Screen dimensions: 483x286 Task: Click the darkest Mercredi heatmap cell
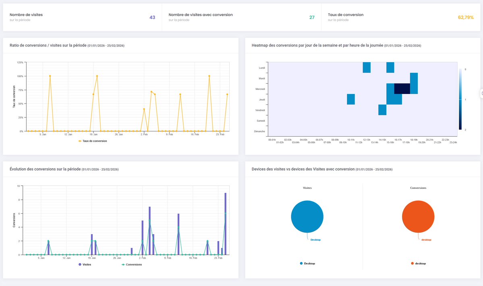point(402,88)
